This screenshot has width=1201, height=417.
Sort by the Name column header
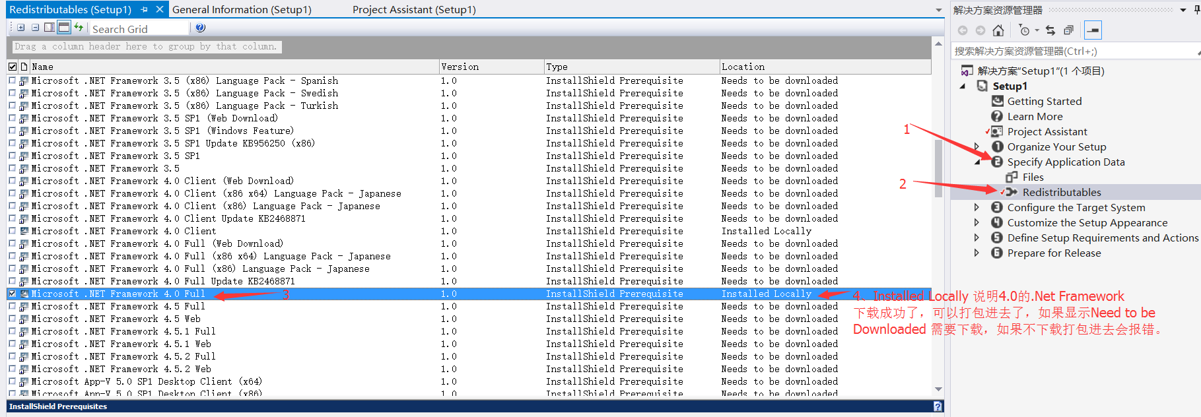[x=234, y=67]
